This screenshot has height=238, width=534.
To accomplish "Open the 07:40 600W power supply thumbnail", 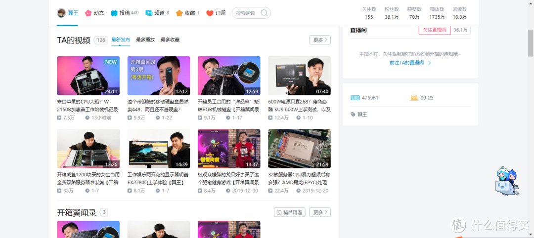I will [x=299, y=76].
